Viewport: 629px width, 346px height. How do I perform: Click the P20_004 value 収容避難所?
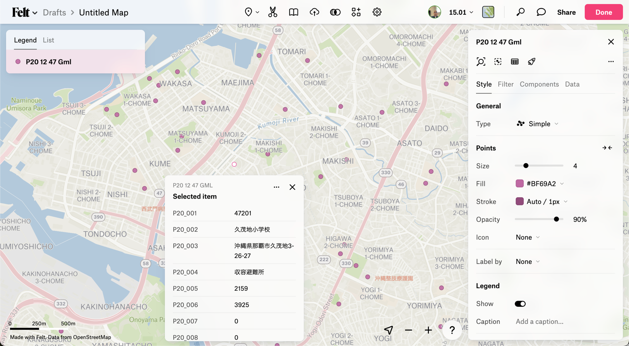point(249,272)
